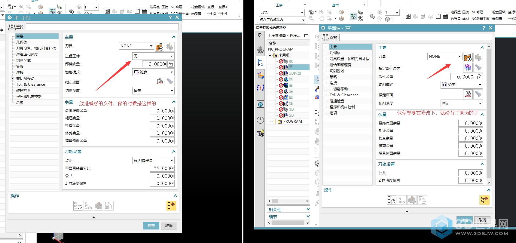Open 刀轨 filter dropdown in right toolbar
The image size is (516, 243).
[282, 12]
